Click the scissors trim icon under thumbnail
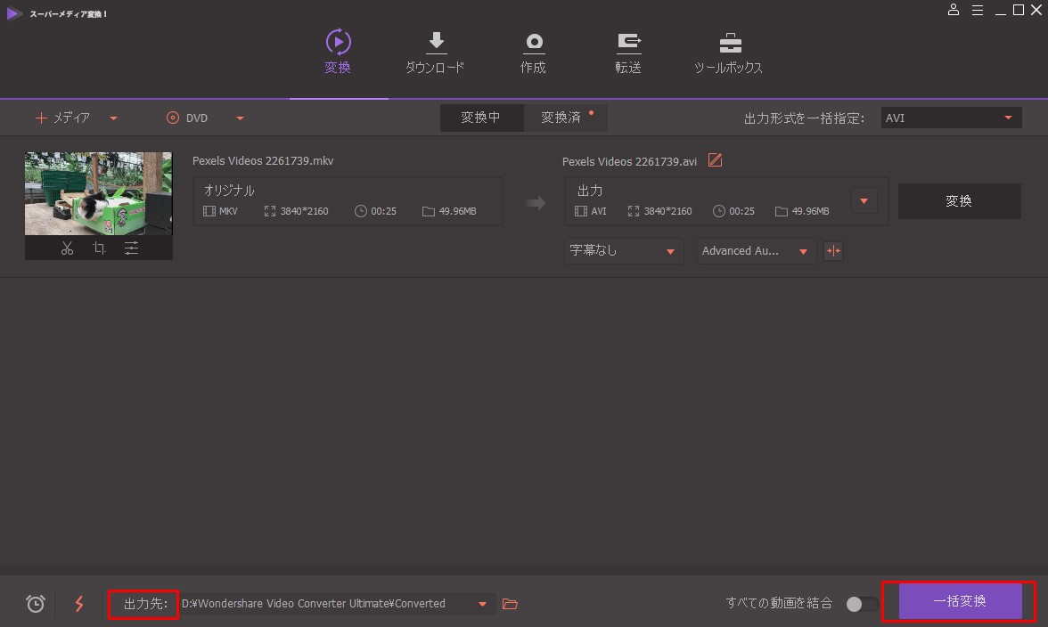Viewport: 1048px width, 627px height. click(x=67, y=248)
